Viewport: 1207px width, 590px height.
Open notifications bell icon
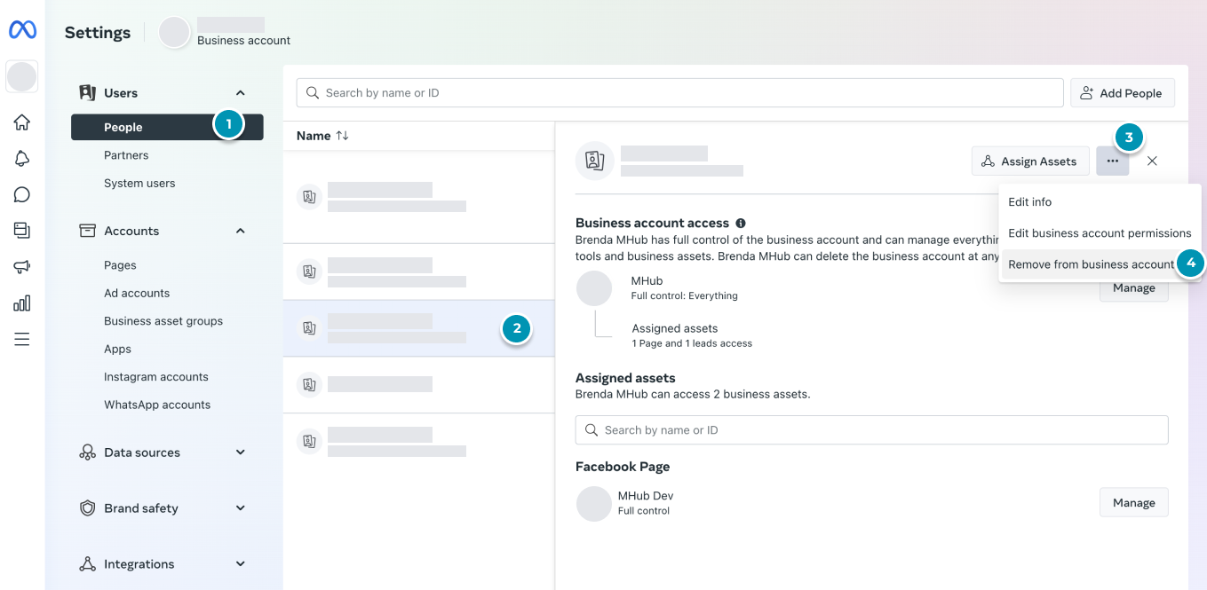point(22,159)
